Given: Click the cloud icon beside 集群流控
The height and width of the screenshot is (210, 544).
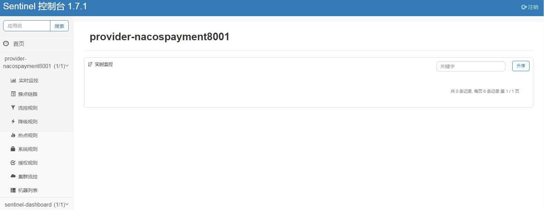Looking at the screenshot, I should click(13, 176).
